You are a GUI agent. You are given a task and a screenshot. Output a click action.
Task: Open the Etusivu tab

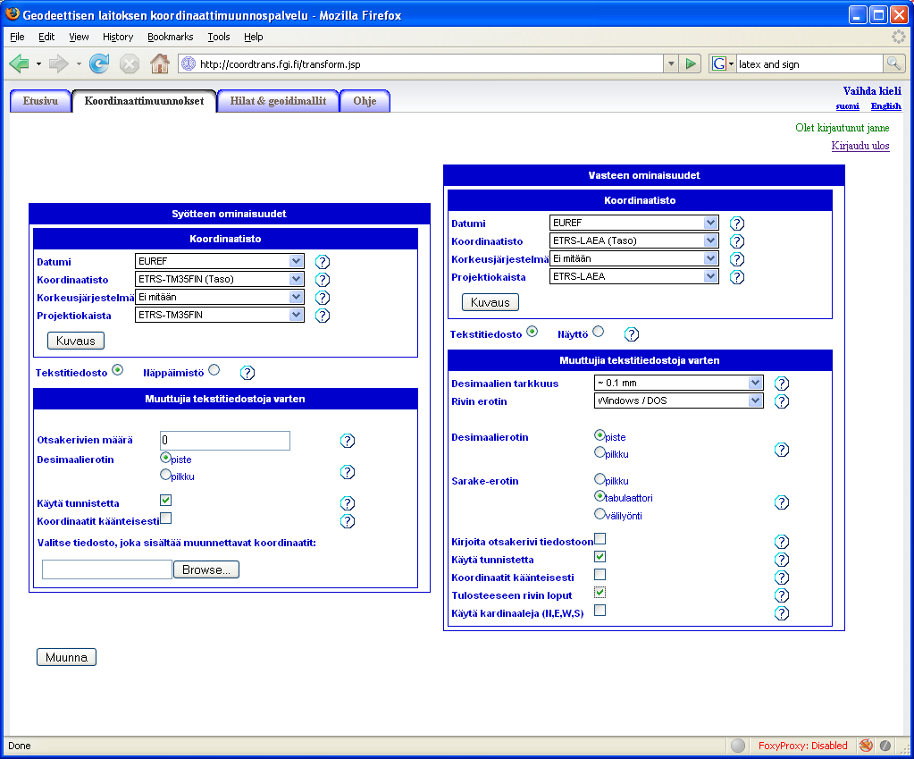pyautogui.click(x=40, y=101)
